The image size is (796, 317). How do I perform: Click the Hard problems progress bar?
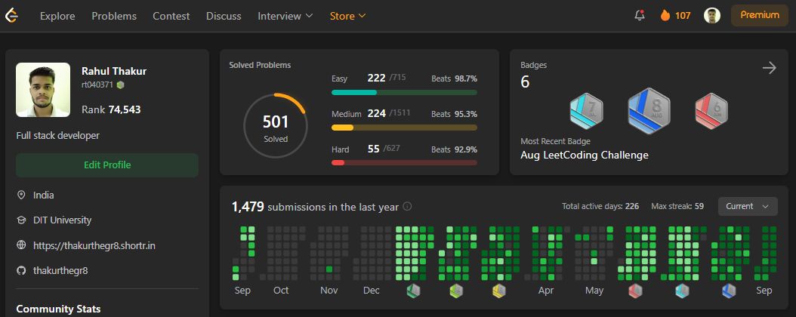pos(404,162)
